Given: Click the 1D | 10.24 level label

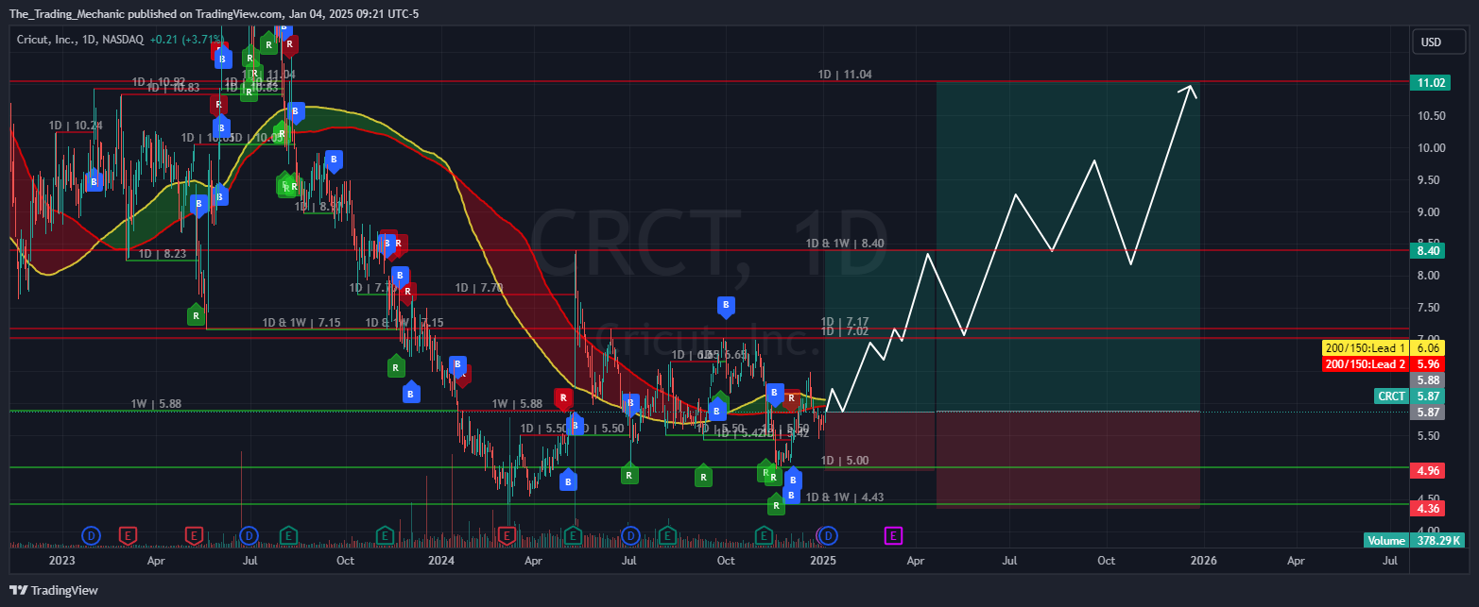Looking at the screenshot, I should pos(76,125).
